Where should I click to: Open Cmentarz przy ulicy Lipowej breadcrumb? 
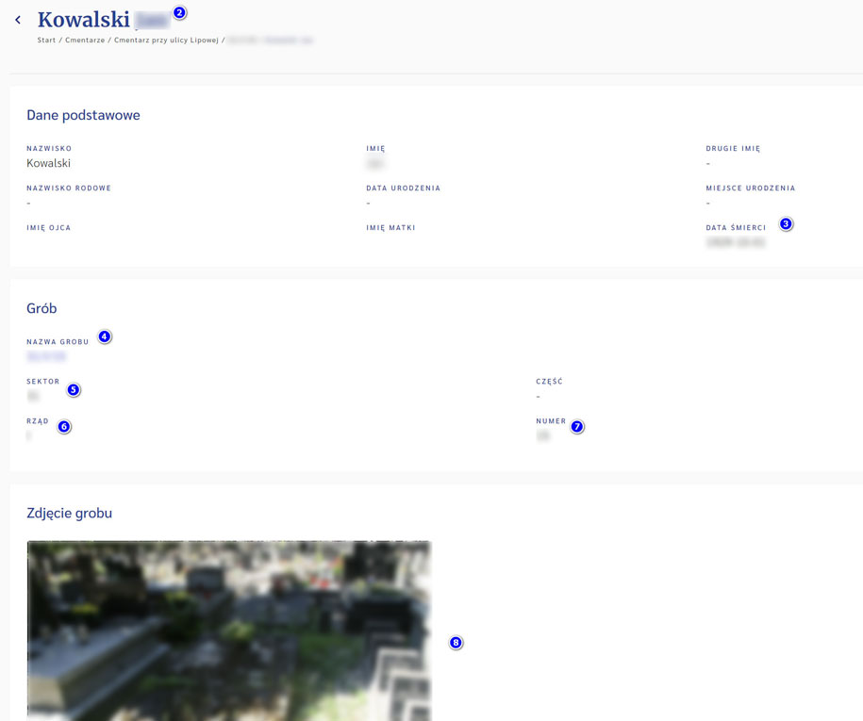pyautogui.click(x=166, y=41)
